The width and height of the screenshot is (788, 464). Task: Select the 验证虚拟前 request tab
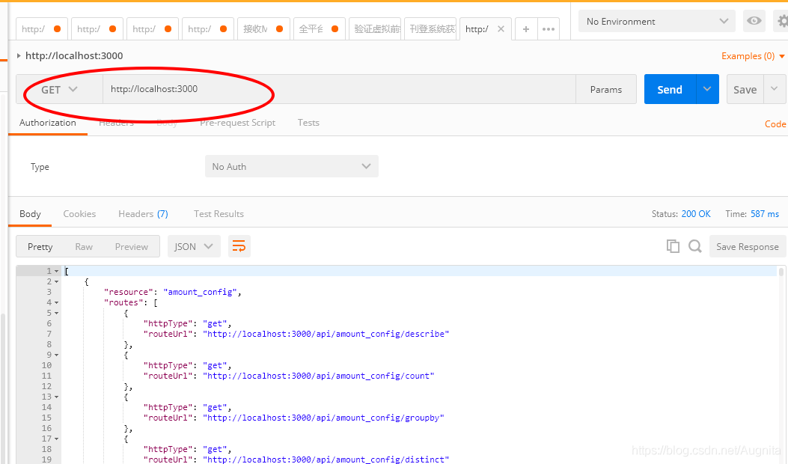tap(374, 29)
